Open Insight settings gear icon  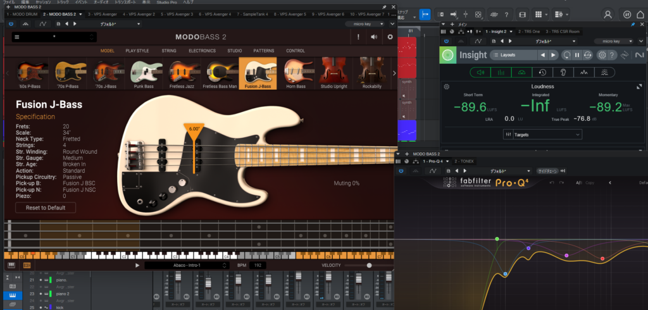point(602,55)
